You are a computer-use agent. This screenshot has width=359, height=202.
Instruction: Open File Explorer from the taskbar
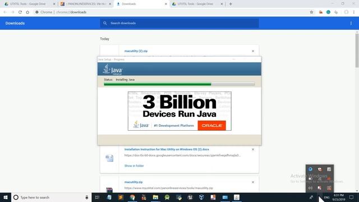pyautogui.click(x=155, y=198)
